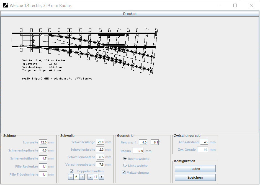260x185 pixels.
Task: Click the Achsabstand input field
Action: pos(204,142)
